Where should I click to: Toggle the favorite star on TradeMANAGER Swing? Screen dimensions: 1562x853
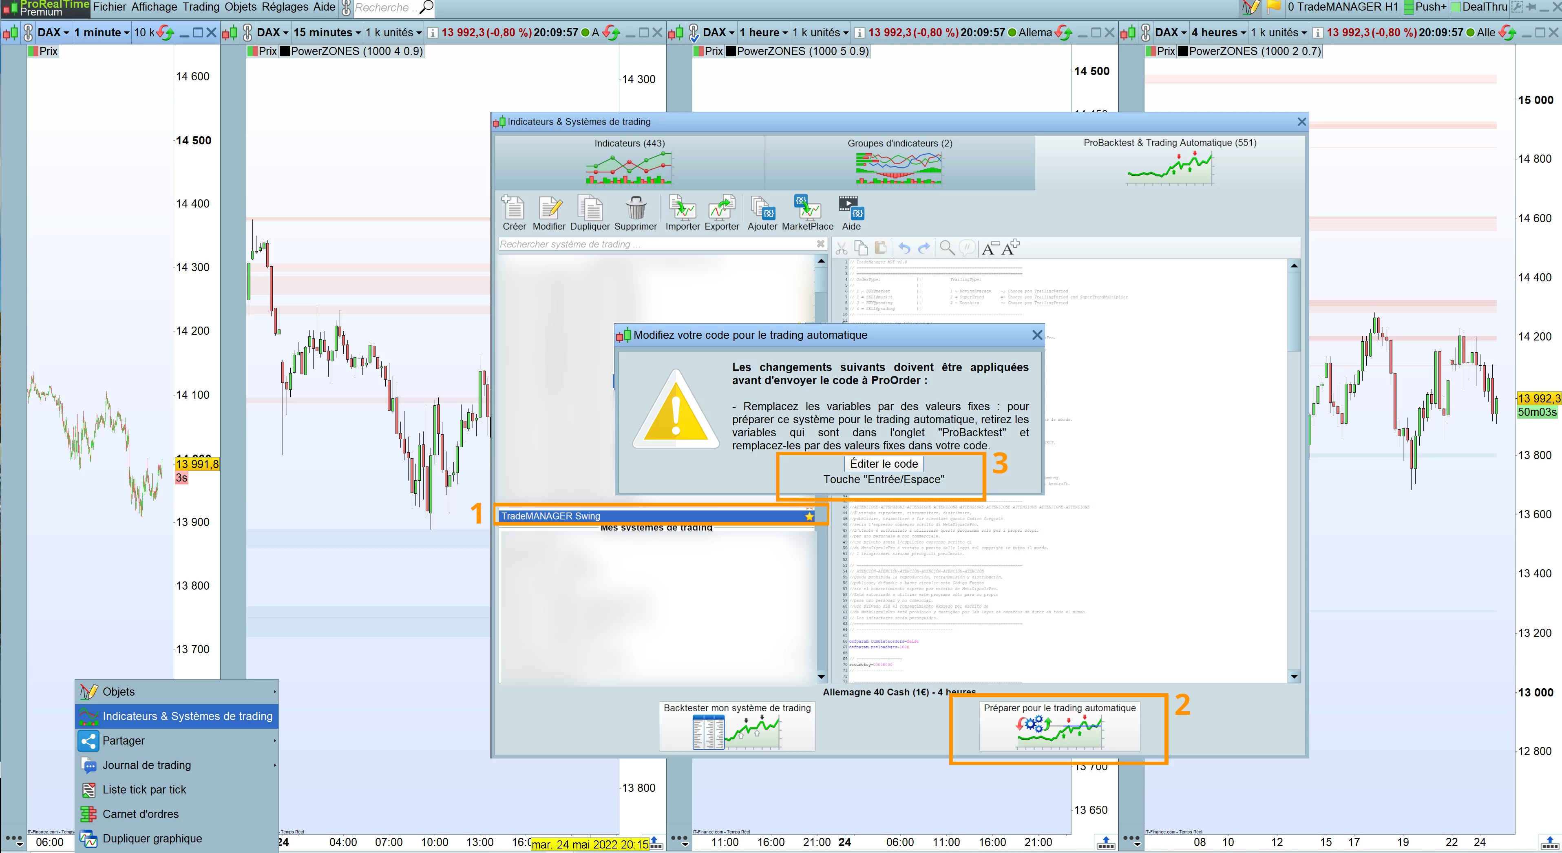pos(809,516)
